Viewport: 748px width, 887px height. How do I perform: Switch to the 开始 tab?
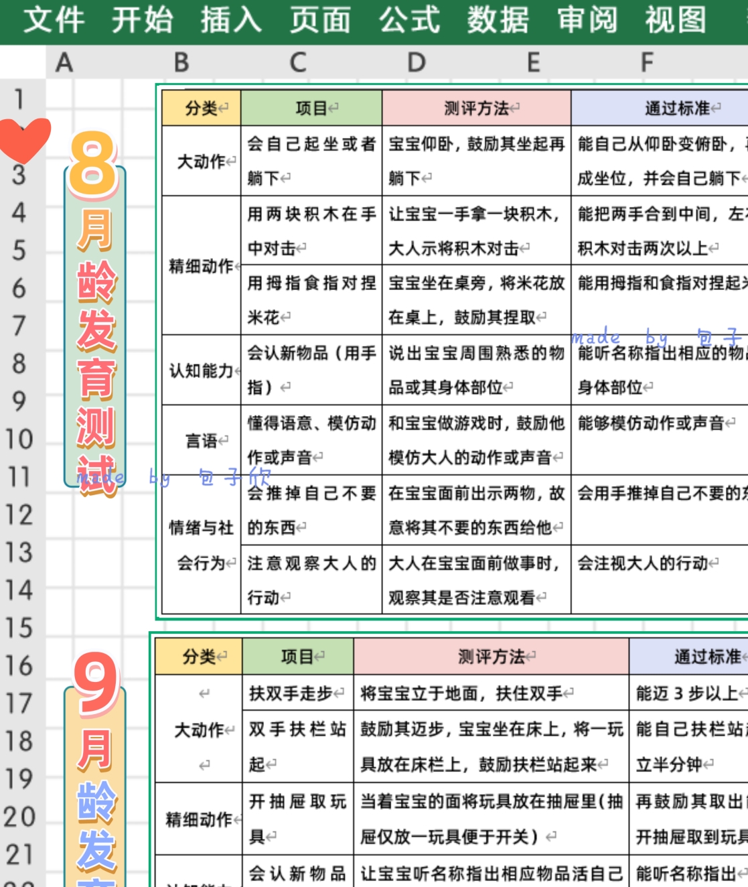coord(143,19)
